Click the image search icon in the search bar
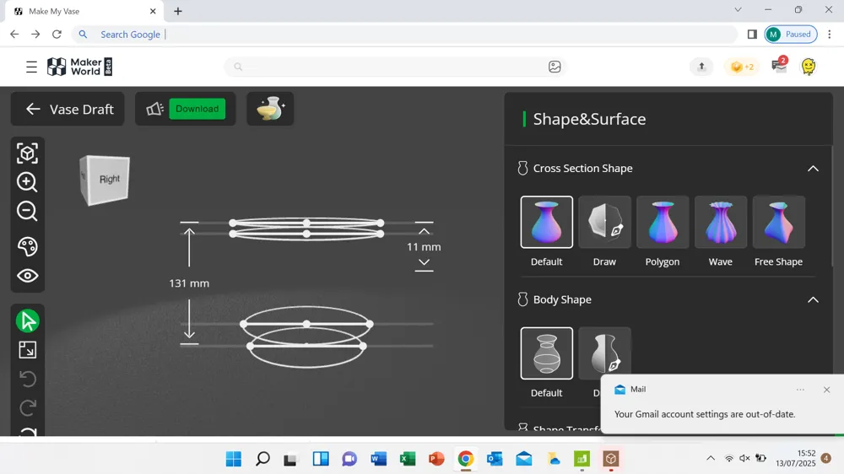The height and width of the screenshot is (474, 844). click(555, 67)
